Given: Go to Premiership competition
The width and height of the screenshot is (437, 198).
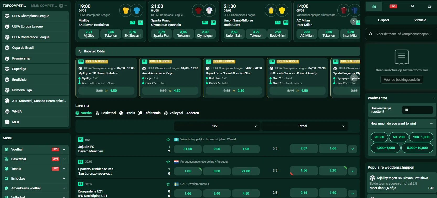Looking at the screenshot, I should [35, 58].
